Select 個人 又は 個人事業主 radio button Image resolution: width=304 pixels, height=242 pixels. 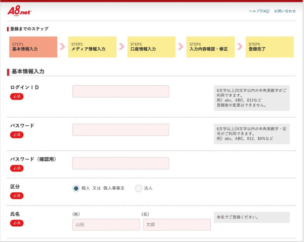coord(76,188)
